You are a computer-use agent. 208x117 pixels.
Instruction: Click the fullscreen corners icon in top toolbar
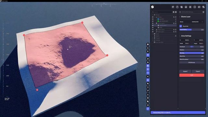195,7
